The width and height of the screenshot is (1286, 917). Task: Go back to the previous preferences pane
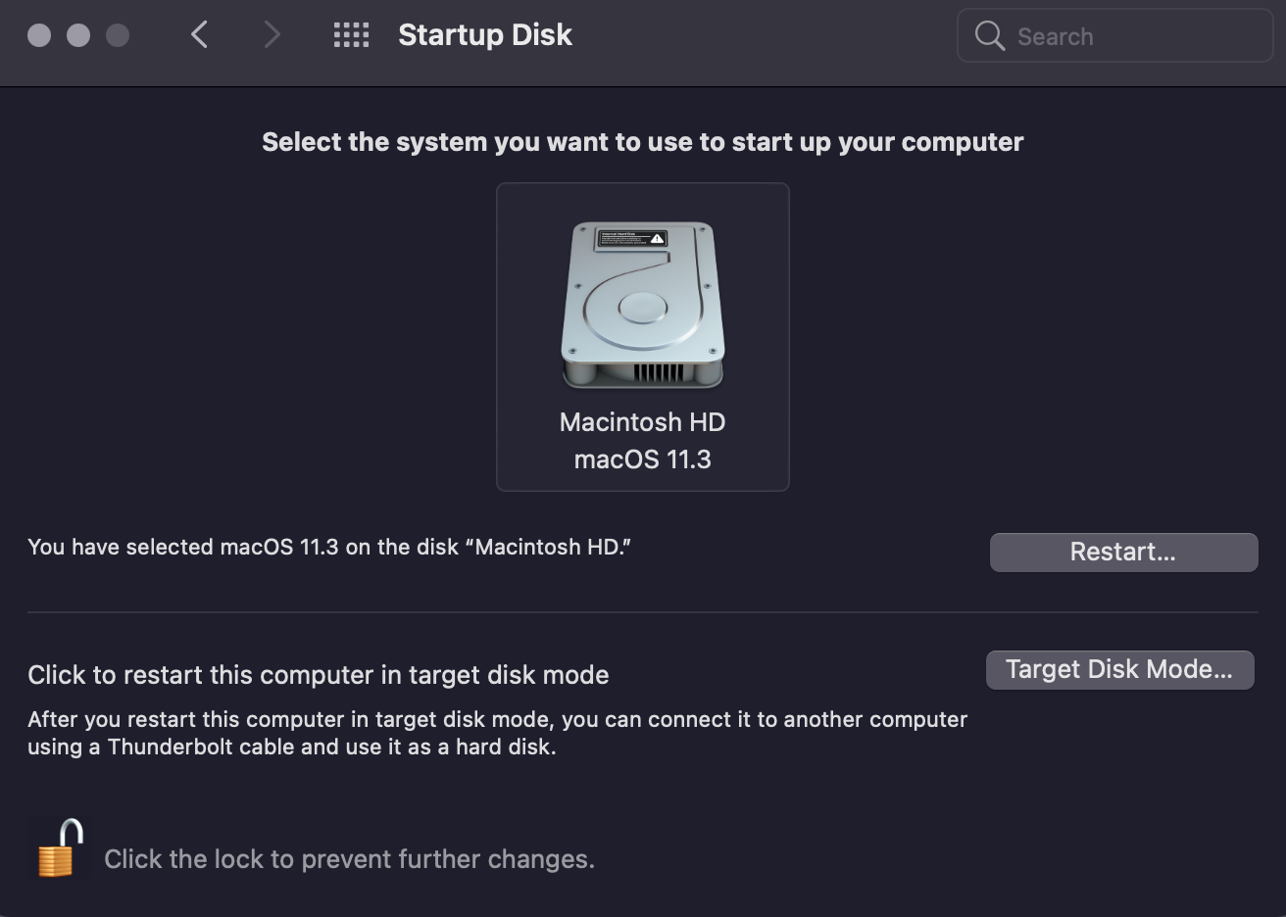[199, 35]
